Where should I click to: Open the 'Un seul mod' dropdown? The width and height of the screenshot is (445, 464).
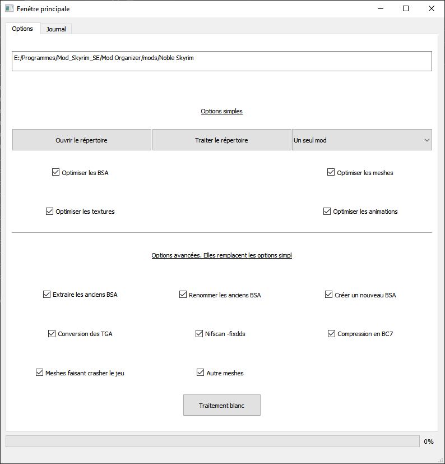pos(361,140)
